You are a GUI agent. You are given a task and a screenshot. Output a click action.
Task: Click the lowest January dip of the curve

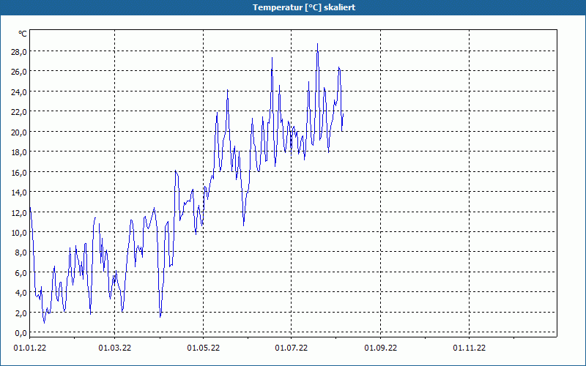44,322
